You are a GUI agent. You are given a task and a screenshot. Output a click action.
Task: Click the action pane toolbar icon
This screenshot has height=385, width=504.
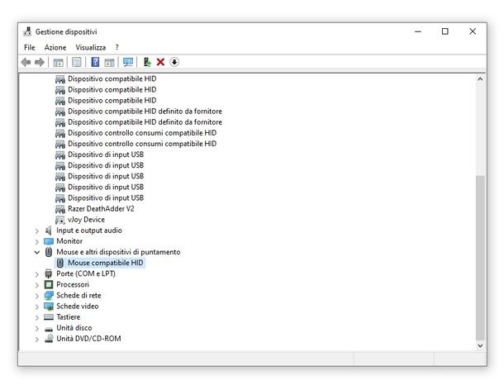109,62
